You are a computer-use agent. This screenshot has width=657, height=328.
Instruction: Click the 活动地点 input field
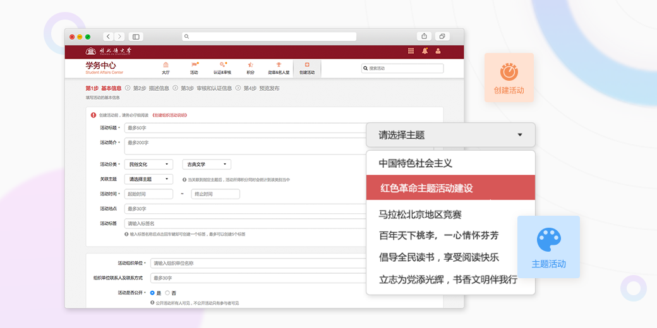coord(245,209)
